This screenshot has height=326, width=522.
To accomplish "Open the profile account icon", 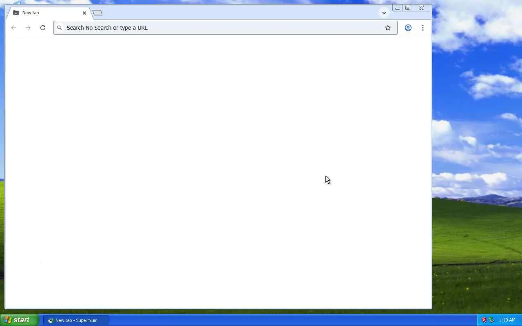I will (x=408, y=28).
